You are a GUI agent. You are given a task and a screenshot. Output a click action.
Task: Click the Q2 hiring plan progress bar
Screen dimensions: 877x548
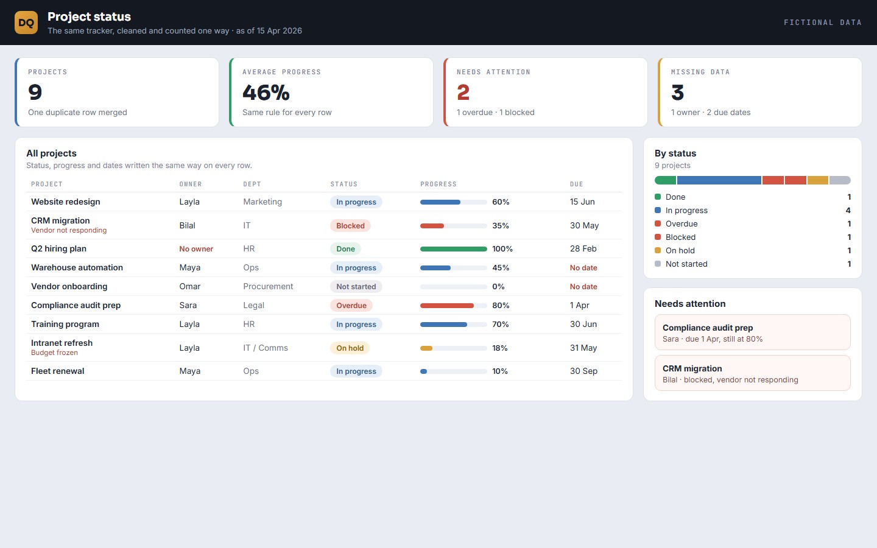[x=454, y=249]
